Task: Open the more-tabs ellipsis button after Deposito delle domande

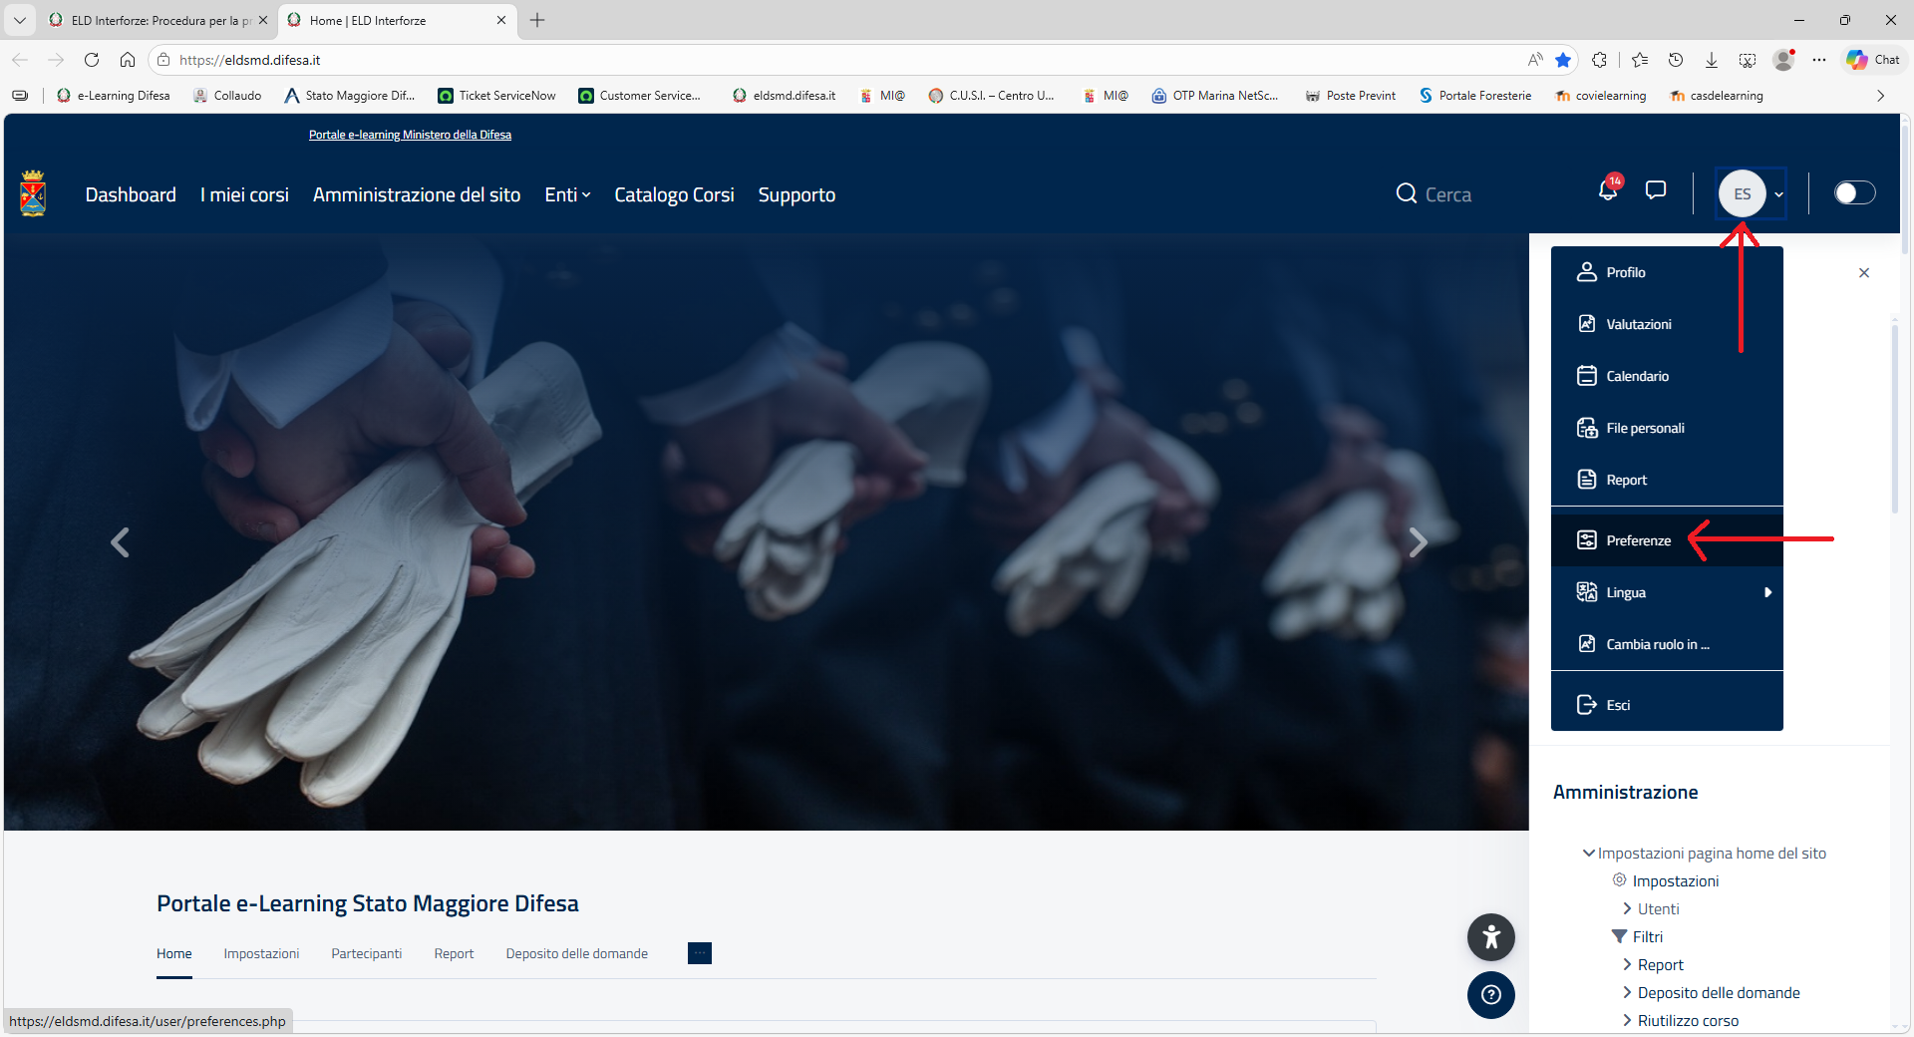Action: coord(700,953)
